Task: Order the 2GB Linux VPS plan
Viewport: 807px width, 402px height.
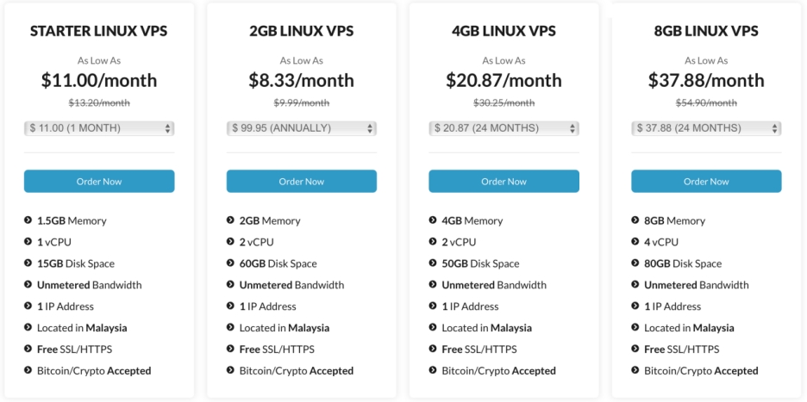Action: click(302, 181)
